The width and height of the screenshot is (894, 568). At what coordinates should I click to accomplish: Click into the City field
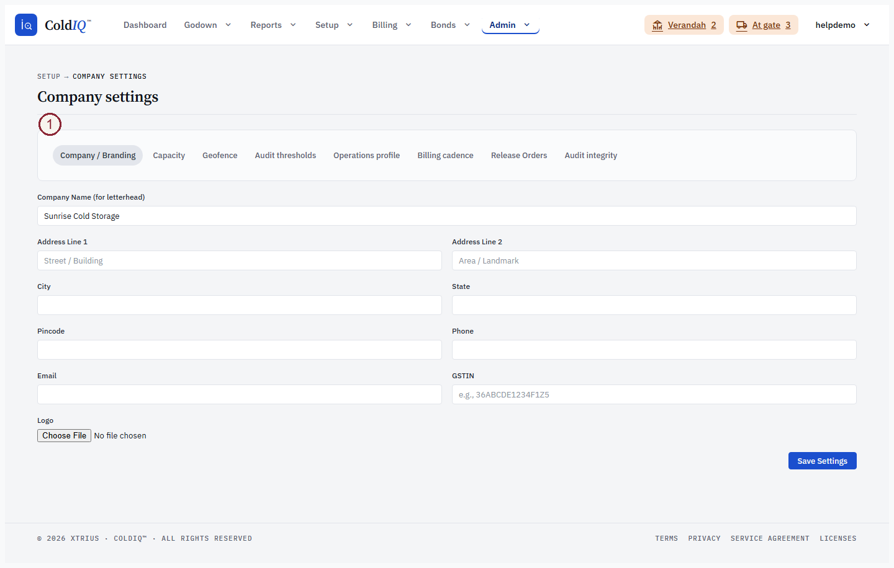[240, 305]
